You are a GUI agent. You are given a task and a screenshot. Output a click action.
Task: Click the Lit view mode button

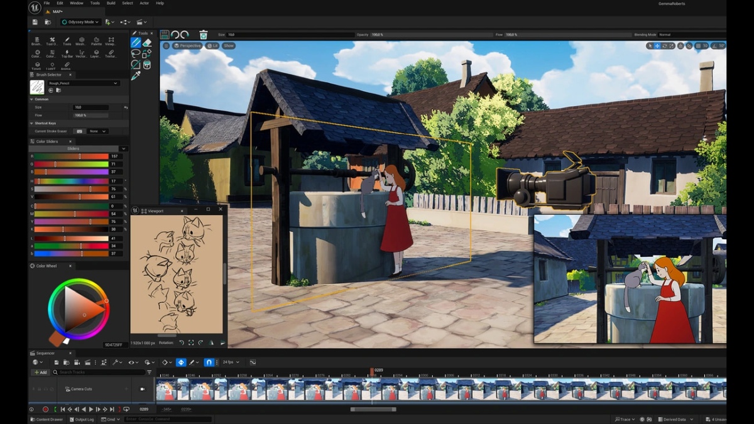tap(213, 46)
